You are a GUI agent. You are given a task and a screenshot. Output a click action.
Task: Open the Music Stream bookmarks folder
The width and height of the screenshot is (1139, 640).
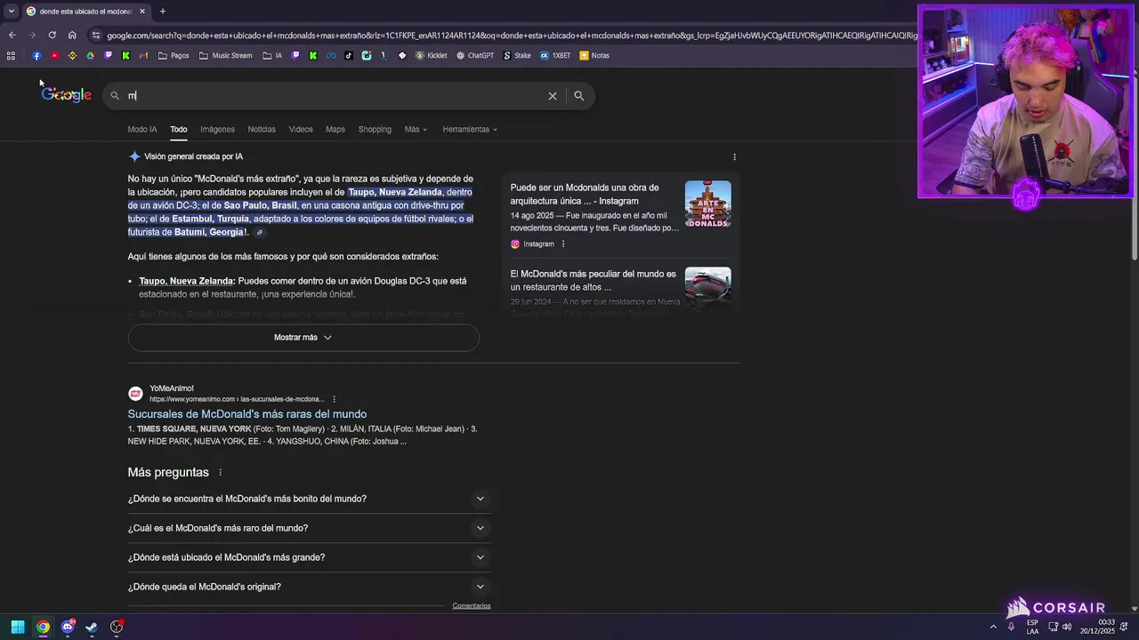click(x=225, y=55)
